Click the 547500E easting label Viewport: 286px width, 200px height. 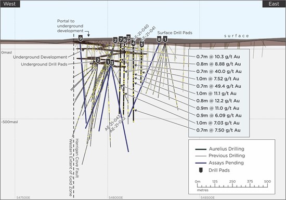pyautogui.click(x=23, y=197)
